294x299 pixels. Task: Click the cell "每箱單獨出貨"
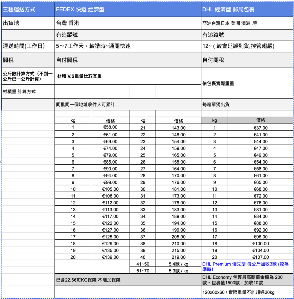pyautogui.click(x=247, y=104)
